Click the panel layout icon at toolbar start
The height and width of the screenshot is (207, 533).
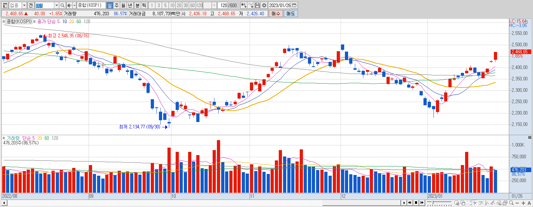click(x=5, y=5)
